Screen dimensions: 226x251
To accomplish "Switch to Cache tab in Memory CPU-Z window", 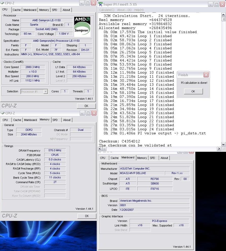I will pyautogui.click(x=17, y=120).
